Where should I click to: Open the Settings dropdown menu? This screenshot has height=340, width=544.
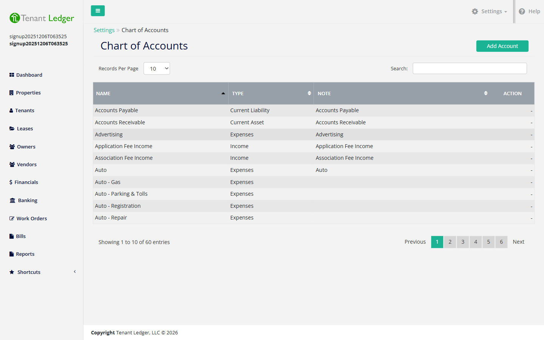coord(490,11)
